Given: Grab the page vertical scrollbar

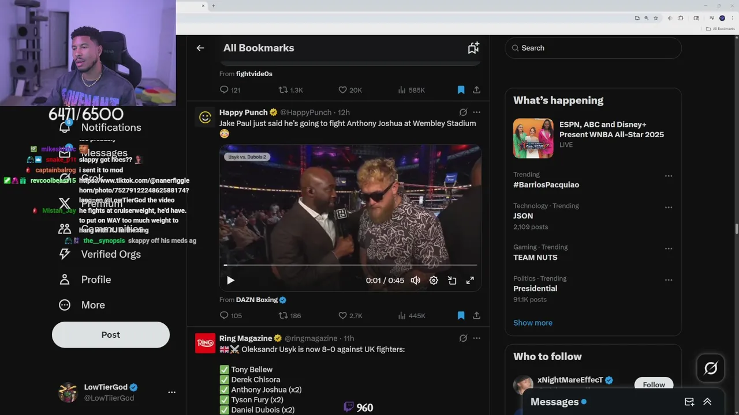Looking at the screenshot, I should [736, 229].
